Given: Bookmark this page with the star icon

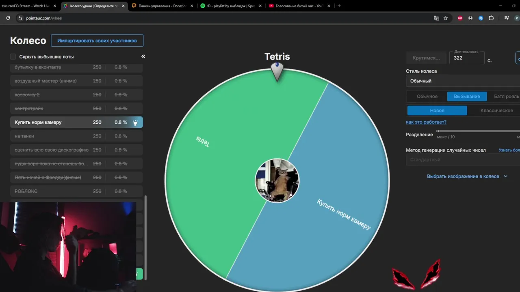Looking at the screenshot, I should (446, 18).
